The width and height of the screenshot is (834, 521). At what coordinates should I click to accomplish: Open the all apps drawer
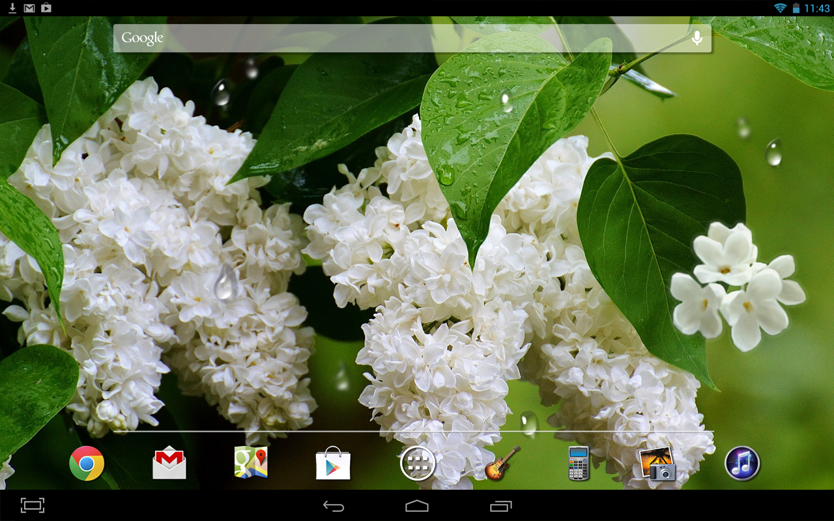(418, 464)
